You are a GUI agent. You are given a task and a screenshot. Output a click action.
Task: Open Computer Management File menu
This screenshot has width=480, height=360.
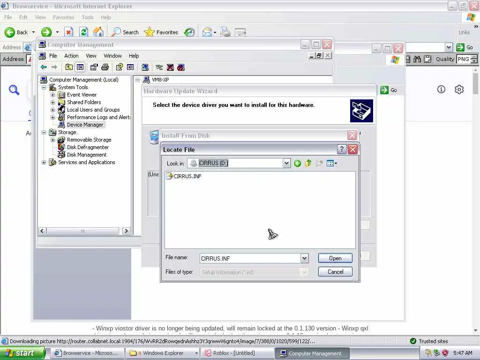[53, 56]
